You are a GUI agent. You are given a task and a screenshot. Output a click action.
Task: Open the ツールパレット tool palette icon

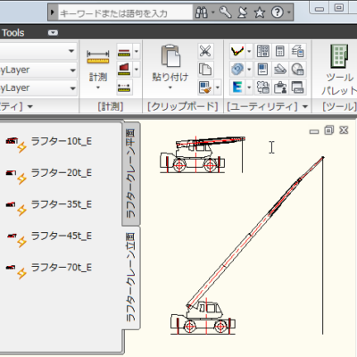(339, 56)
